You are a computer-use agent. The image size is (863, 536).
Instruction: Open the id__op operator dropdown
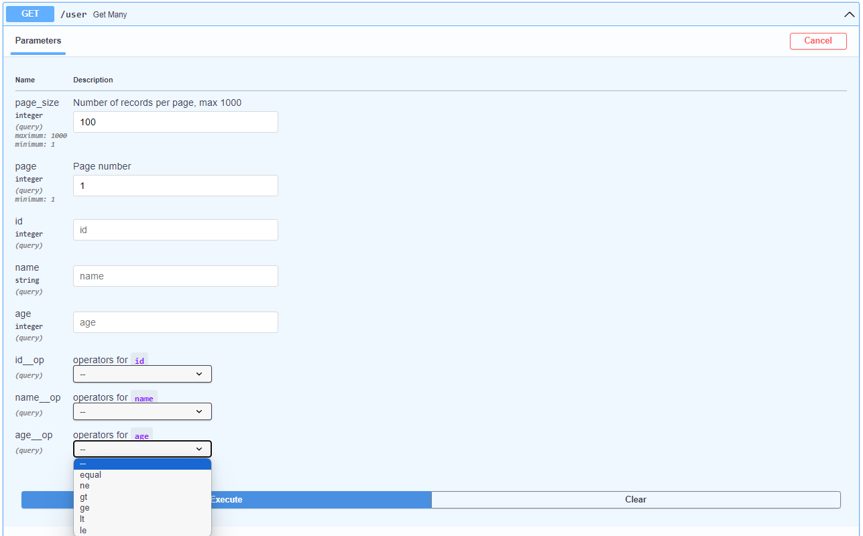(x=142, y=374)
